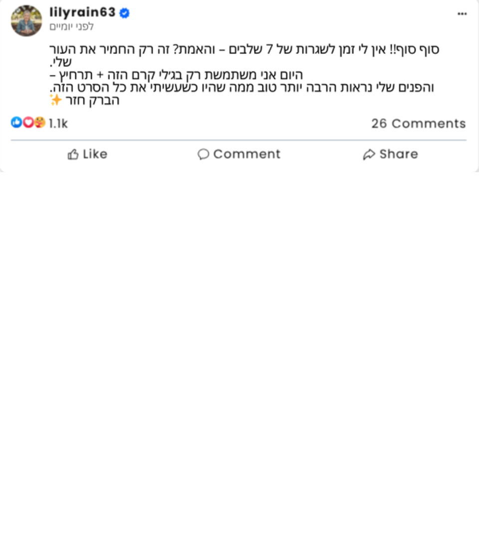Open the 1.1k reactions count
The image size is (479, 543).
coord(58,123)
